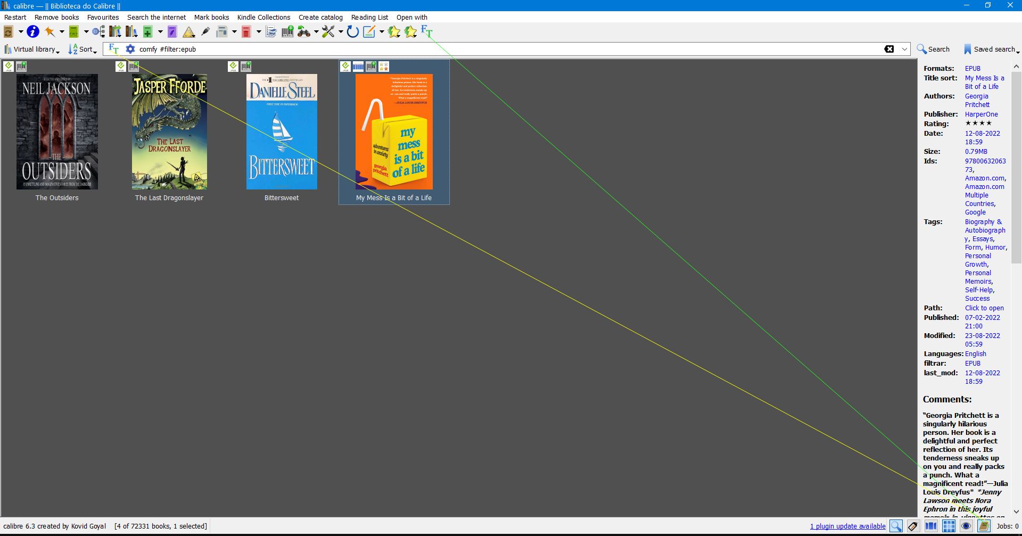Toggle the Quickview eye button

coord(966,526)
